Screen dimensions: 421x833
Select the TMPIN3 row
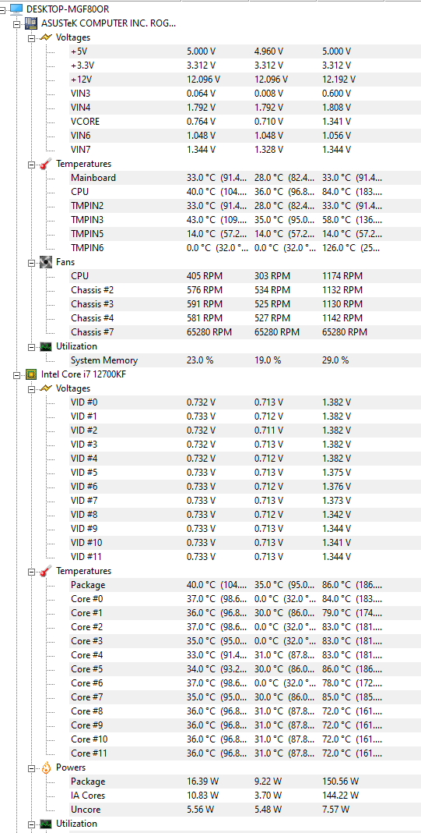click(244, 220)
